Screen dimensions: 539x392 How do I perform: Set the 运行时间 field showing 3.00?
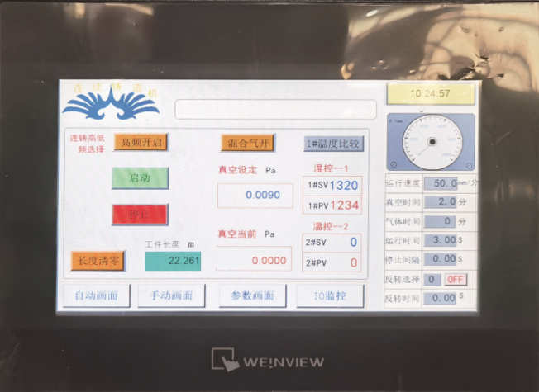441,239
